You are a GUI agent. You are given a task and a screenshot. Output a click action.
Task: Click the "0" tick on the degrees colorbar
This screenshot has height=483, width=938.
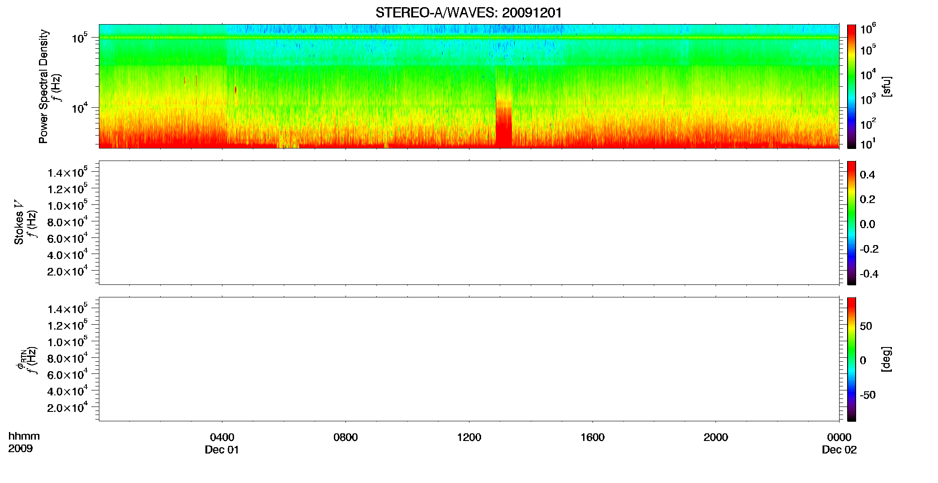coord(863,360)
